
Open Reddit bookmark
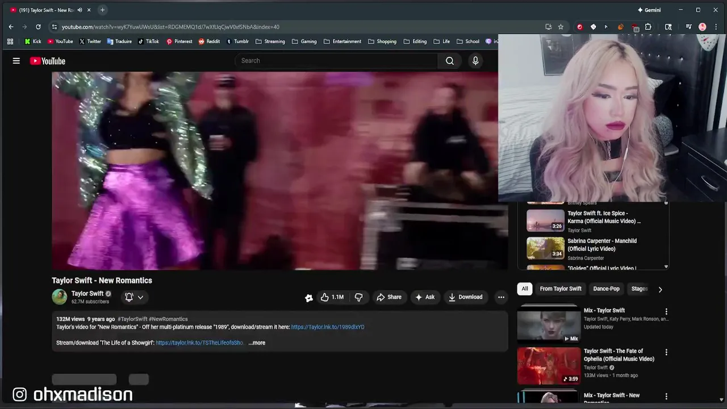(x=209, y=41)
